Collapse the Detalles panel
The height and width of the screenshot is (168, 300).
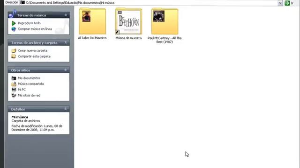coord(66,109)
